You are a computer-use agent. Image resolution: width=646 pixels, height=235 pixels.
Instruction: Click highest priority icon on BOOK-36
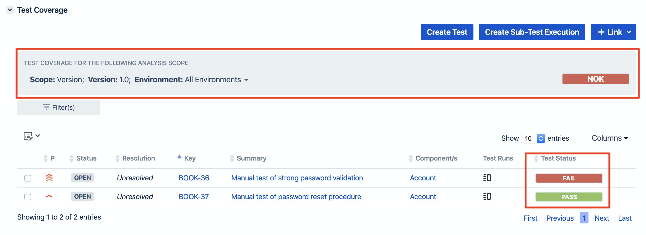pos(49,178)
